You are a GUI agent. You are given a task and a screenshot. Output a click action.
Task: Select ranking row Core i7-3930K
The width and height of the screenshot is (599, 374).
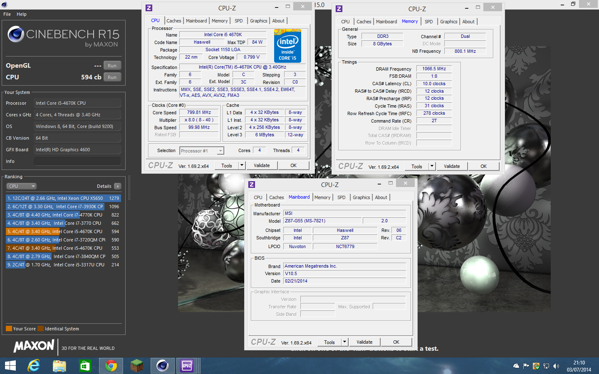[63, 207]
